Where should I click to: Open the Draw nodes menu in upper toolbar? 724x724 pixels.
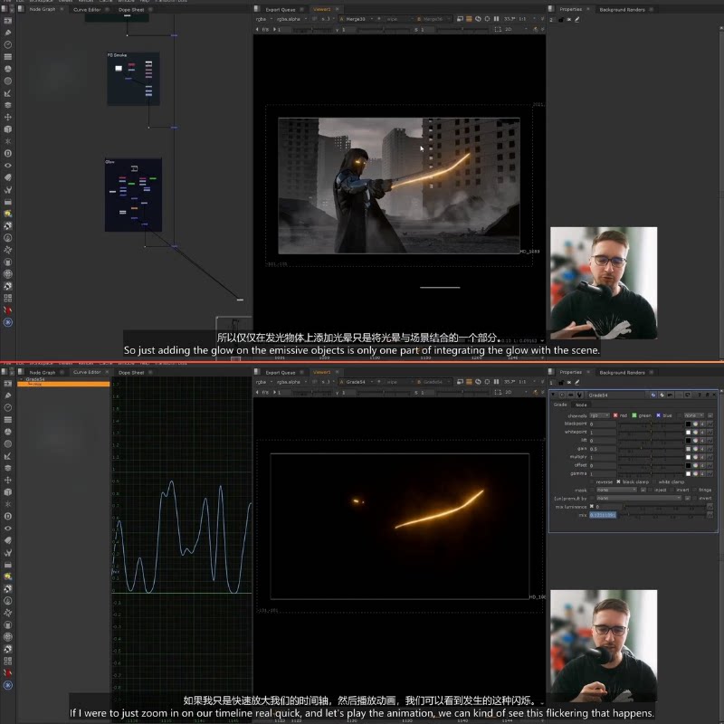click(8, 33)
